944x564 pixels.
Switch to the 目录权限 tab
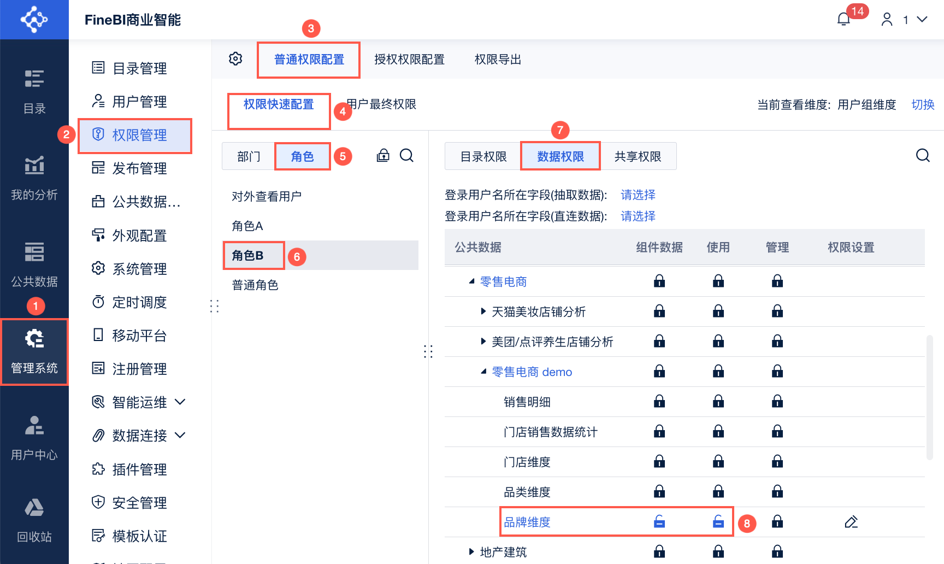coord(483,157)
